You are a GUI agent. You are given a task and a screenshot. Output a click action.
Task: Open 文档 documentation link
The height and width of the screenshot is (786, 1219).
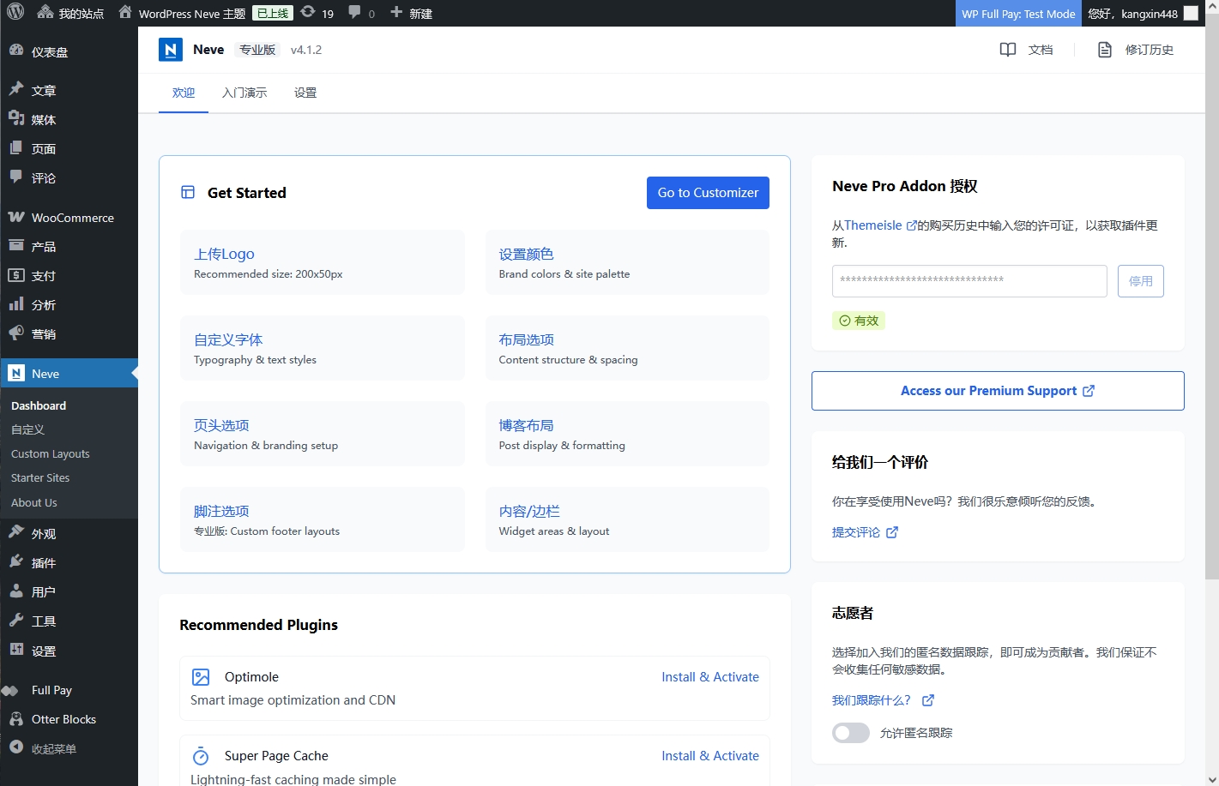pos(1027,50)
